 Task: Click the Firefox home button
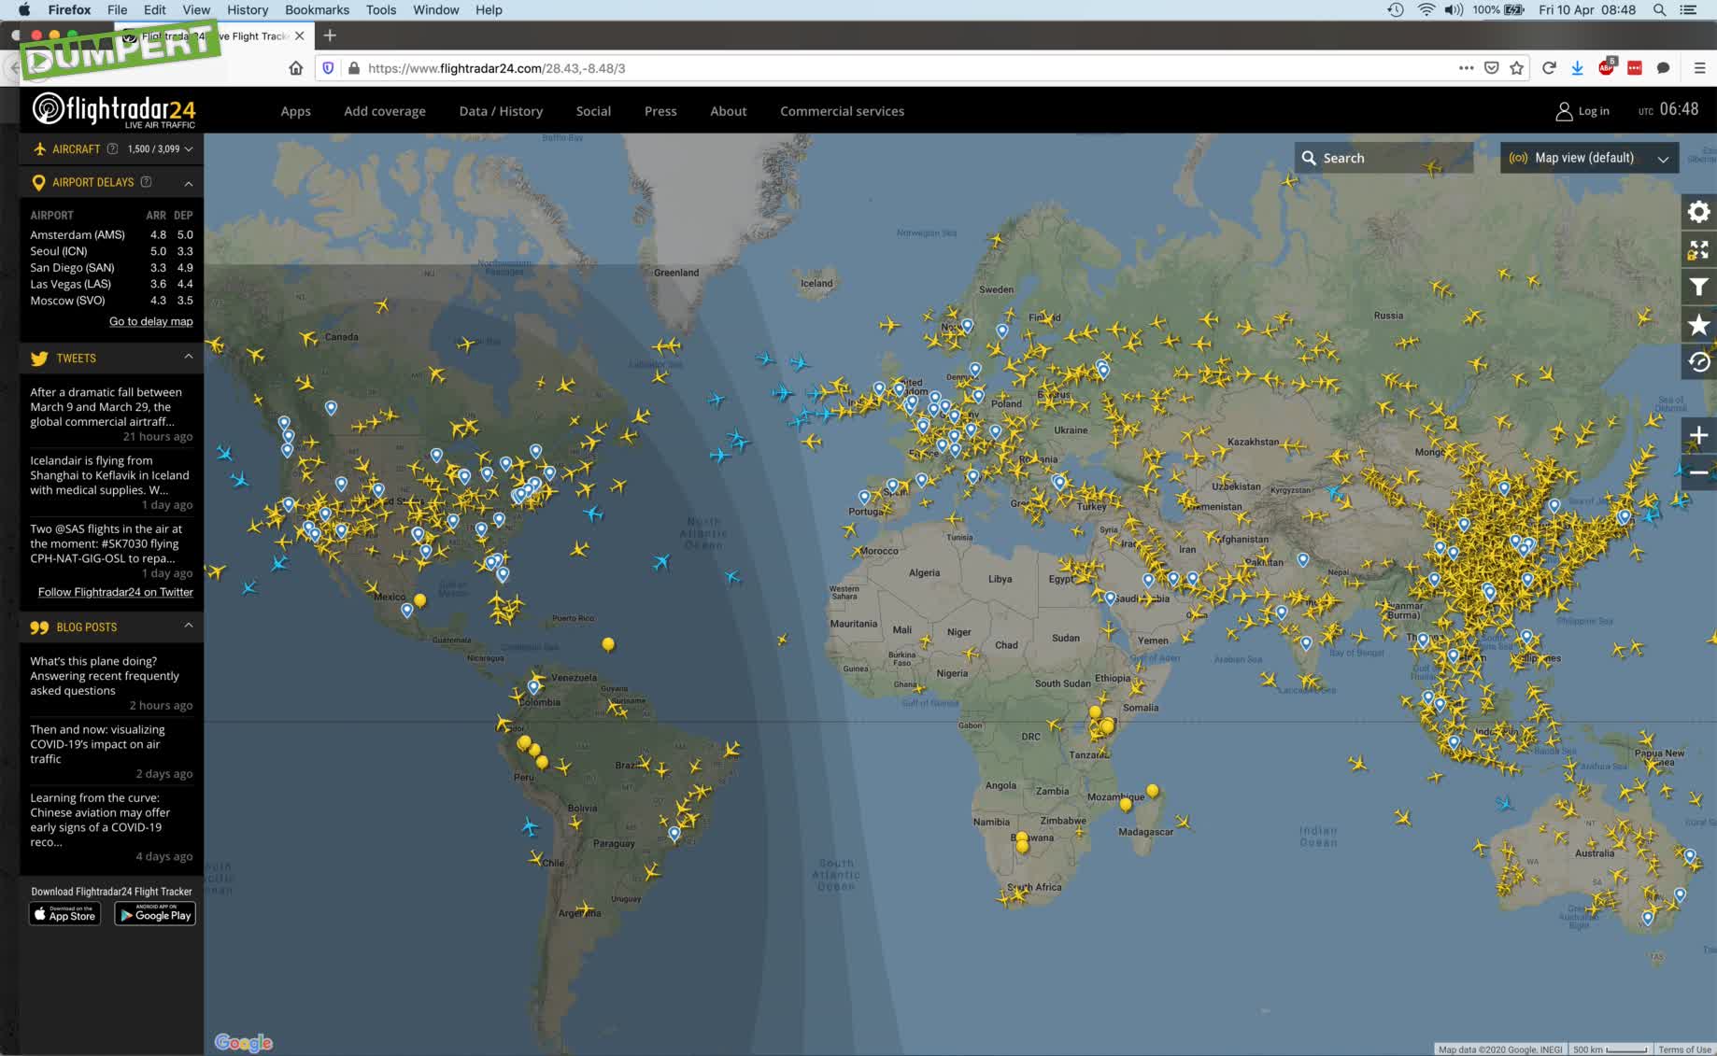pyautogui.click(x=296, y=68)
